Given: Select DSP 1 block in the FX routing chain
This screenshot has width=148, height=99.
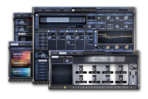Looking at the screenshot, I should (x=43, y=34).
